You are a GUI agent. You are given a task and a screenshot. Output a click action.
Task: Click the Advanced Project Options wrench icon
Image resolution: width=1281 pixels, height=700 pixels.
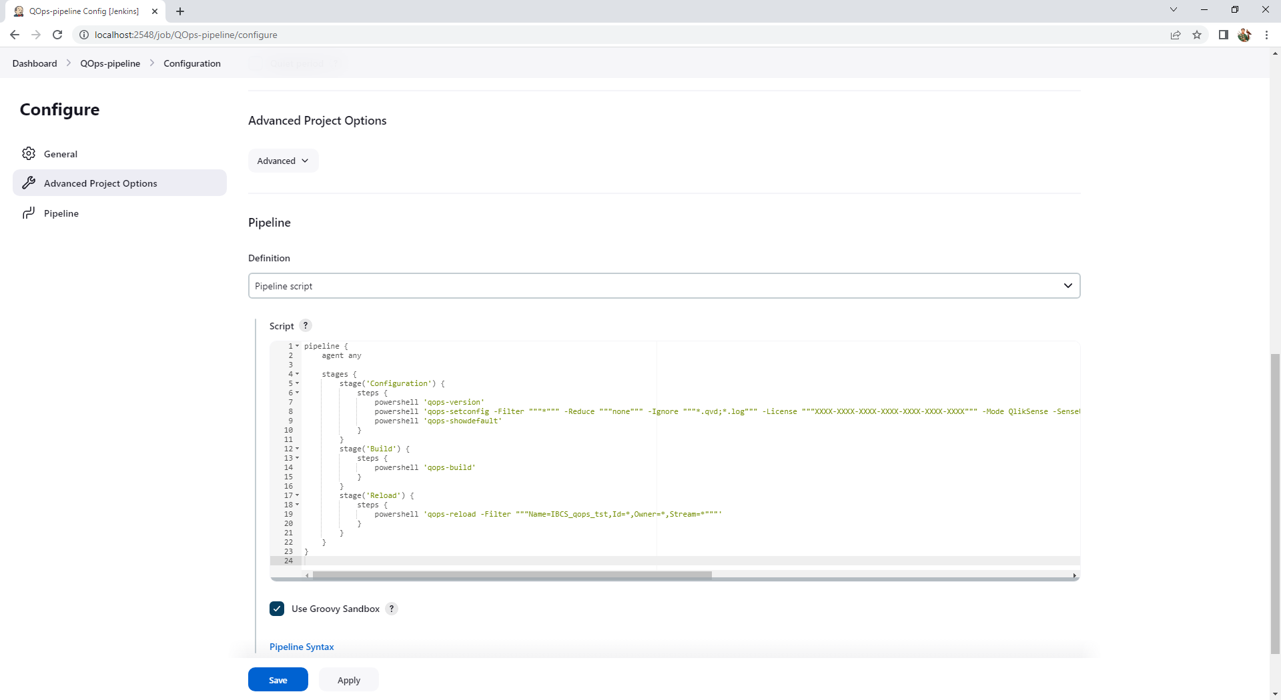pos(29,183)
